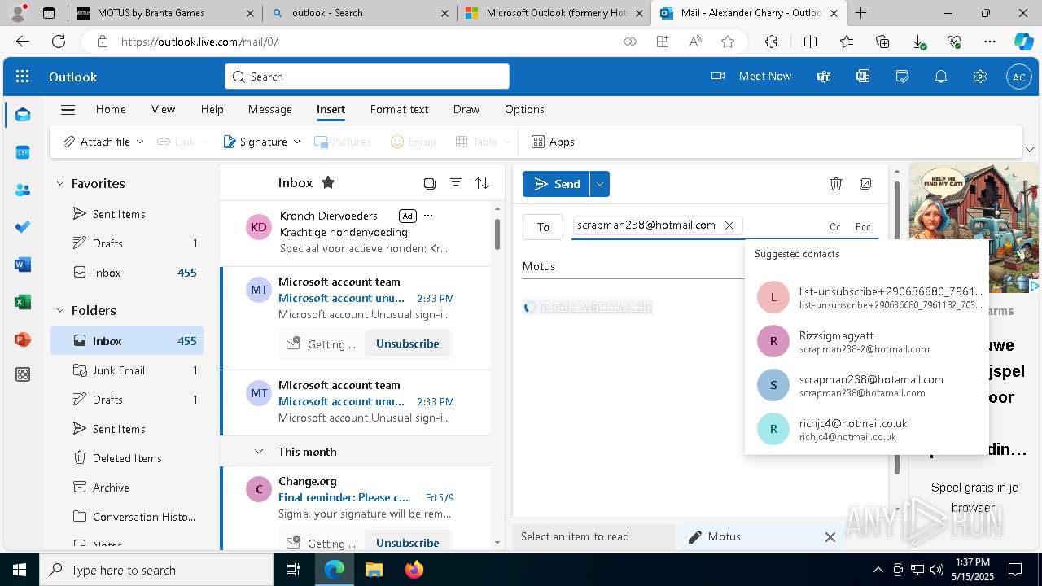Launch Word from the app rail
Screen dimensions: 1042x586
click(x=23, y=265)
